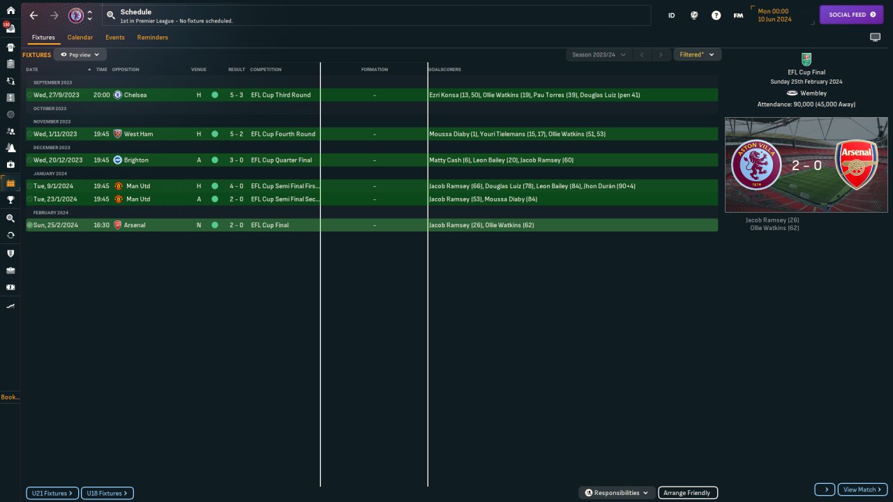Select the Chelsea fixture opposition name
893x502 pixels.
tap(135, 95)
